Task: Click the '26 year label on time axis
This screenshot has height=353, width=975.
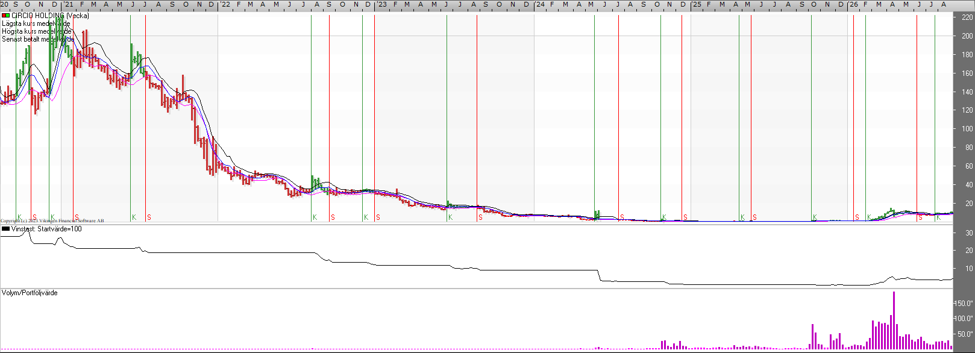Action: [x=853, y=4]
